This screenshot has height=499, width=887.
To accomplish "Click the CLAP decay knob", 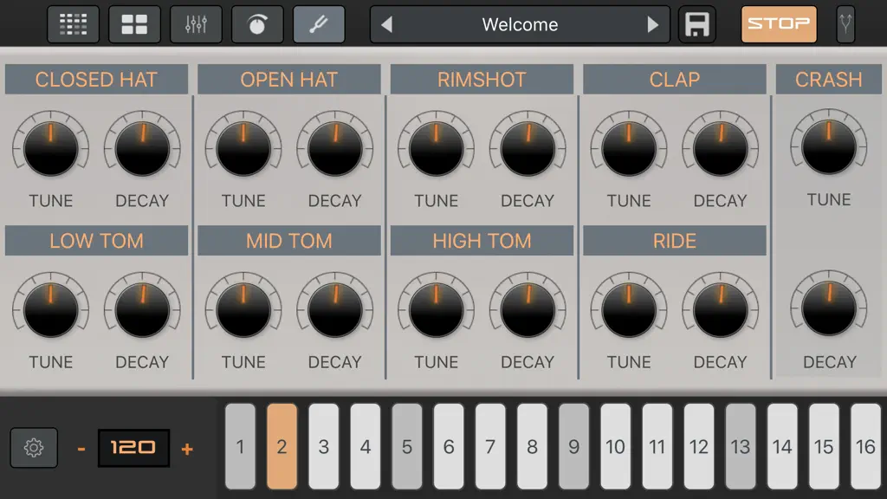I will [x=720, y=149].
